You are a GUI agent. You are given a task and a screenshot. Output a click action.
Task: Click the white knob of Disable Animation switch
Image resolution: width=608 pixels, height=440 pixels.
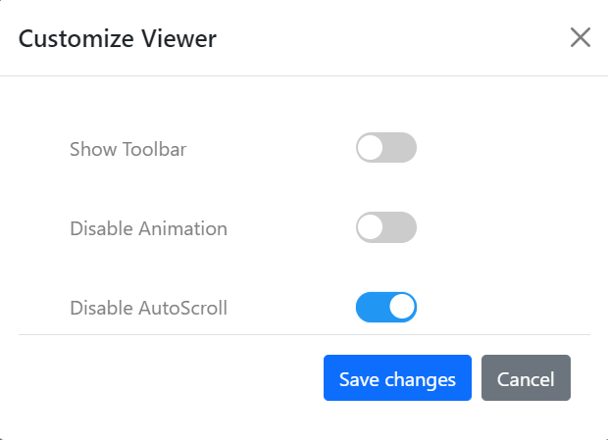point(371,228)
